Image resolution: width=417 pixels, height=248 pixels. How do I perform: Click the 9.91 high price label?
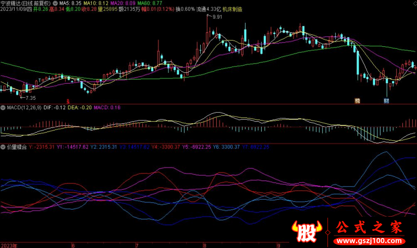coord(217,17)
